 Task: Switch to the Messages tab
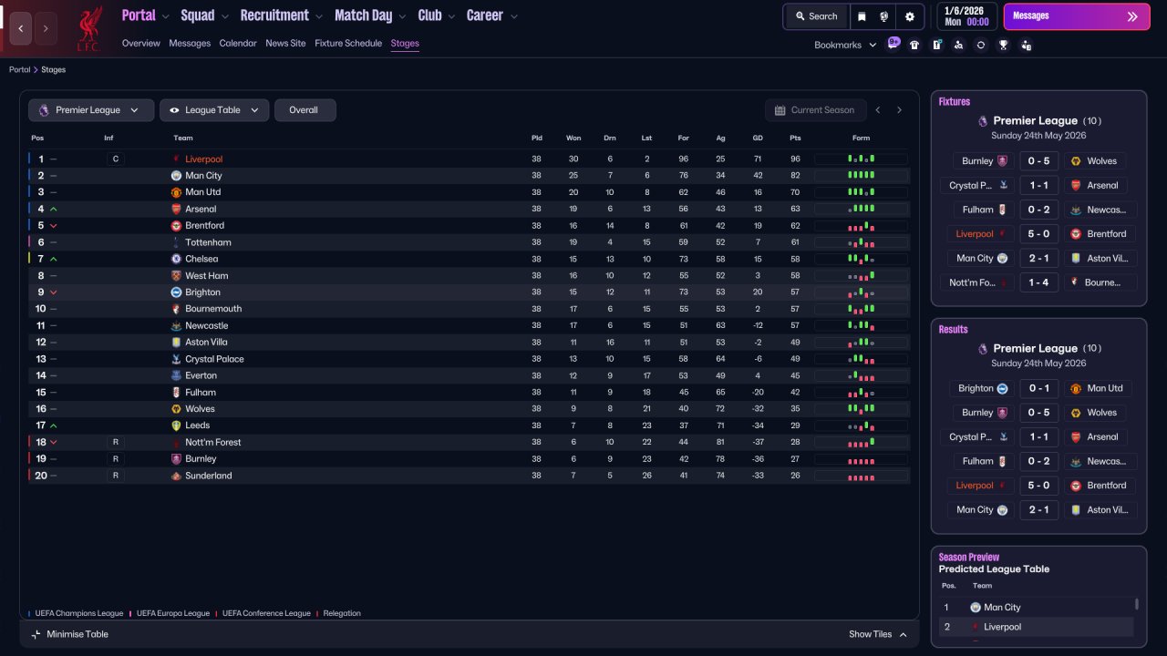coord(190,43)
